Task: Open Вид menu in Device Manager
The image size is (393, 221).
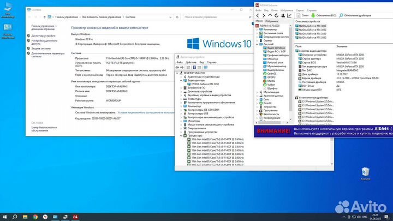Action: pyautogui.click(x=201, y=62)
